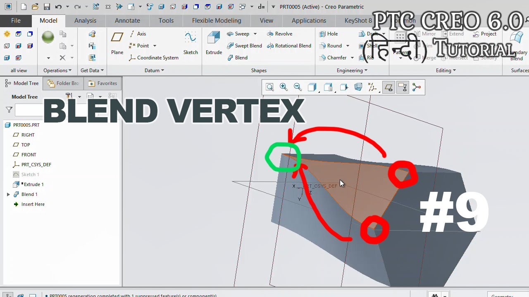
Task: Open the Flexible Modeling tab
Action: tap(217, 21)
